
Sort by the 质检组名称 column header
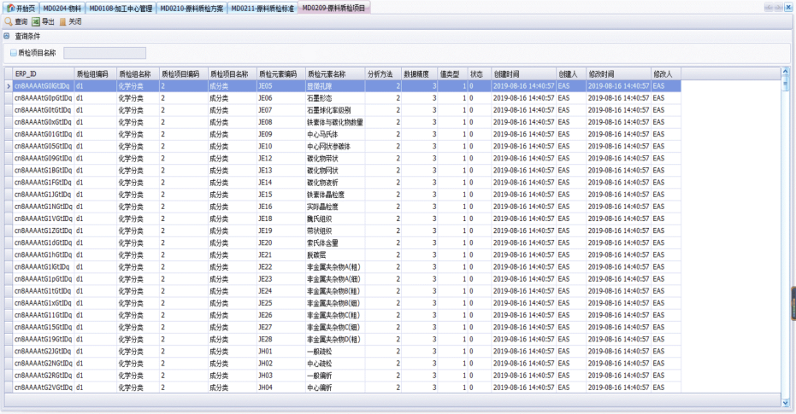139,74
